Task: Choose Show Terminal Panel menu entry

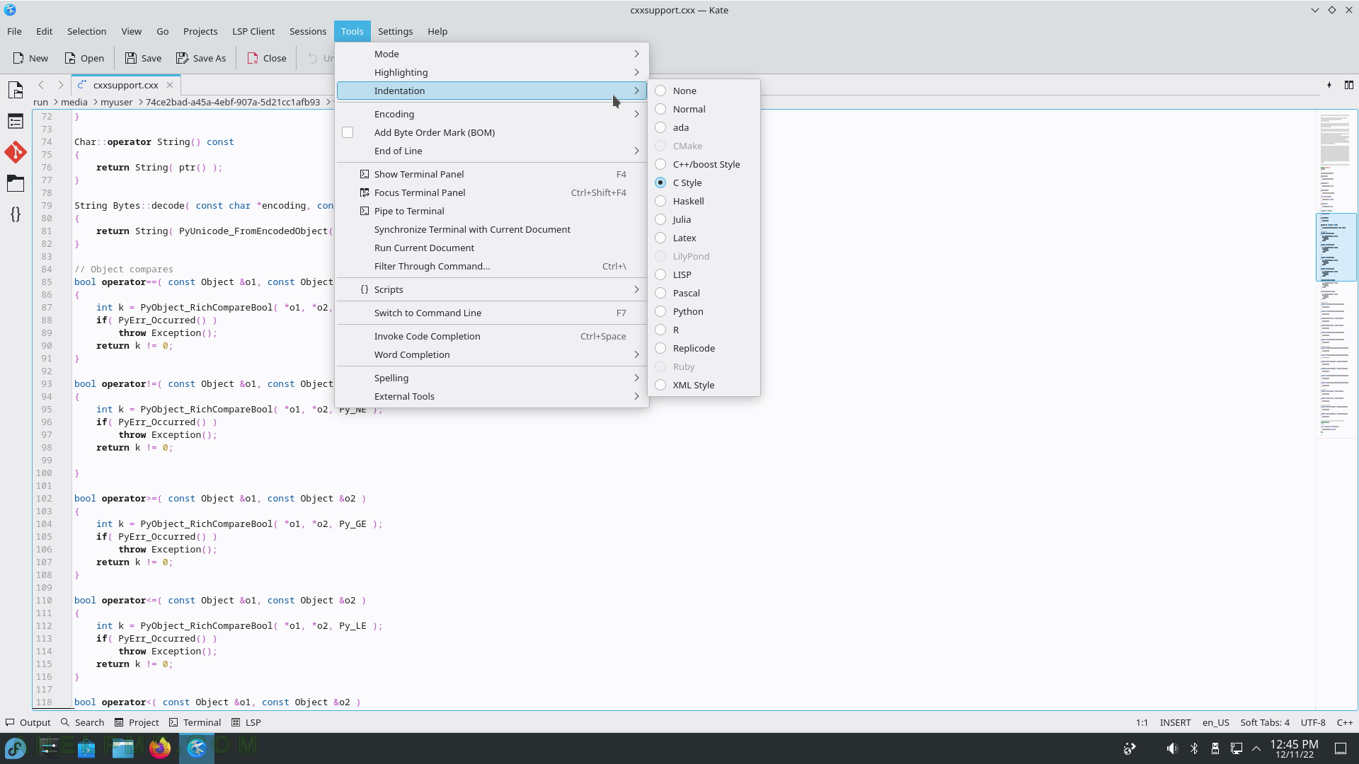Action: click(492, 174)
